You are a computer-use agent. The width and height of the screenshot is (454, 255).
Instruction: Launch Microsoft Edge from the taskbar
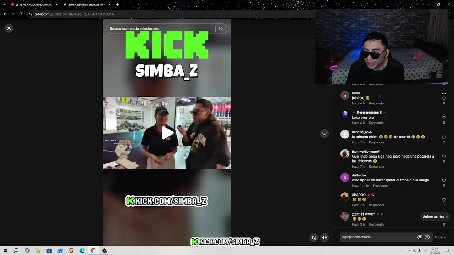[82, 251]
